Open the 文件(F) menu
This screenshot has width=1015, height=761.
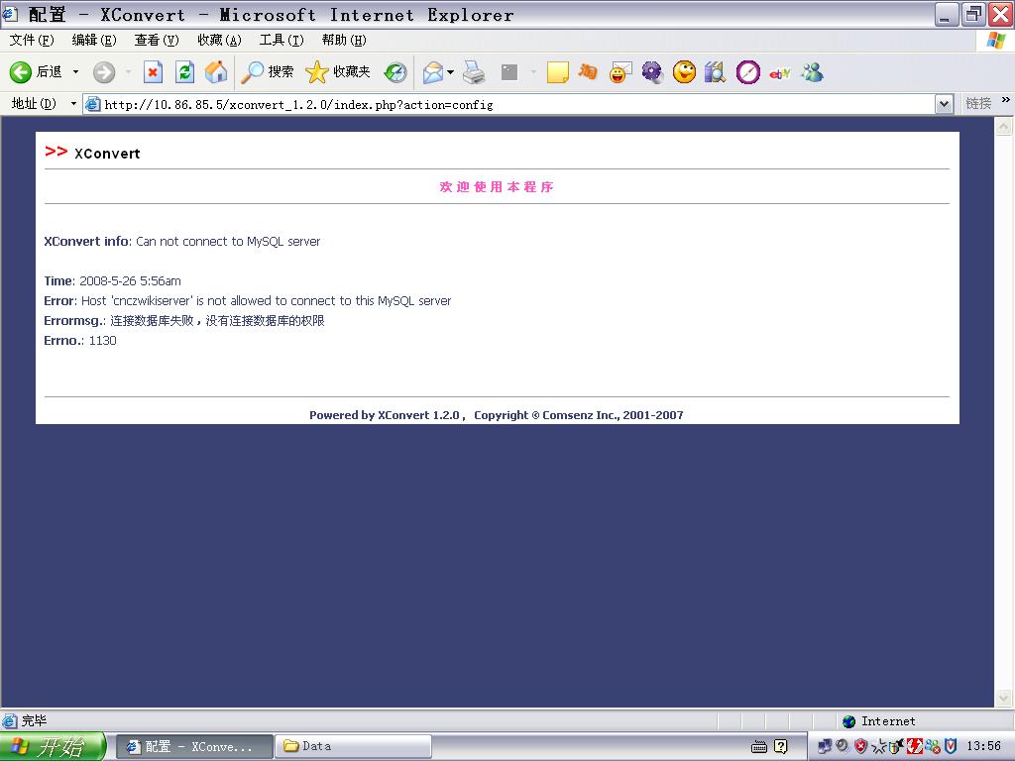pos(32,40)
